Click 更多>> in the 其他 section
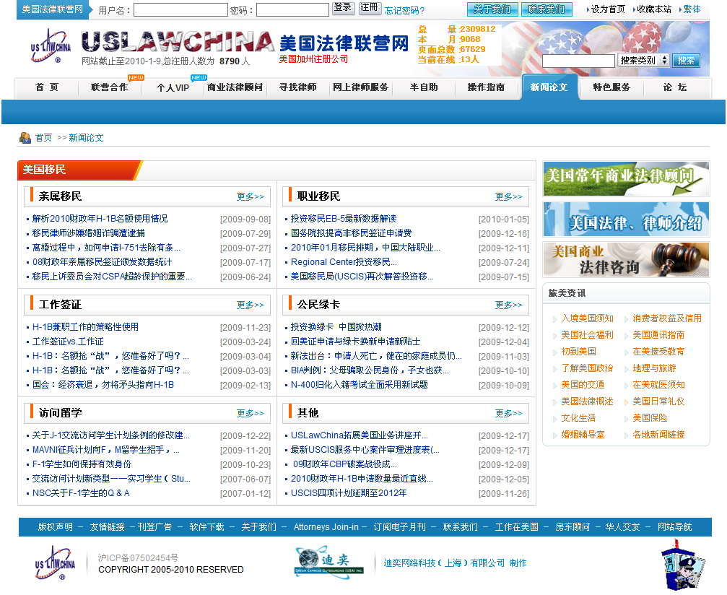Viewport: 727px width, 595px height. 509,413
